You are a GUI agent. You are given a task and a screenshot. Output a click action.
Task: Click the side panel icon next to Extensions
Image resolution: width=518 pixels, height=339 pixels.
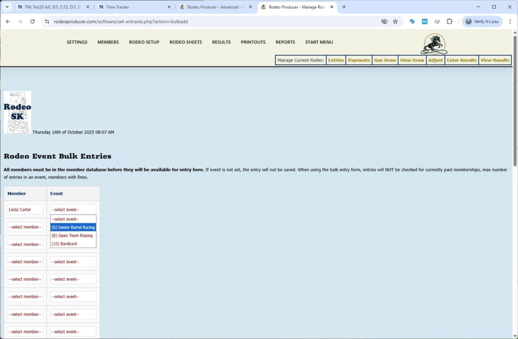tap(437, 22)
